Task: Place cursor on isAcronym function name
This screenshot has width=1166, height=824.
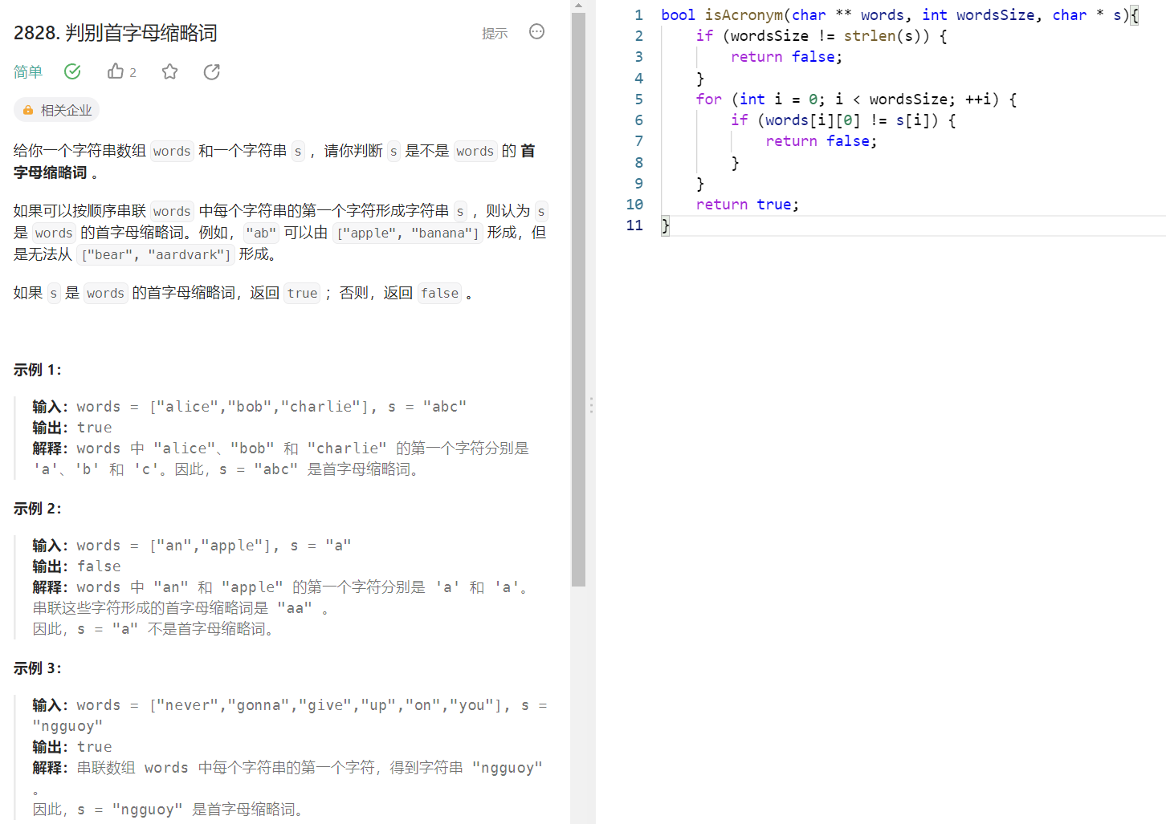Action: click(x=744, y=14)
